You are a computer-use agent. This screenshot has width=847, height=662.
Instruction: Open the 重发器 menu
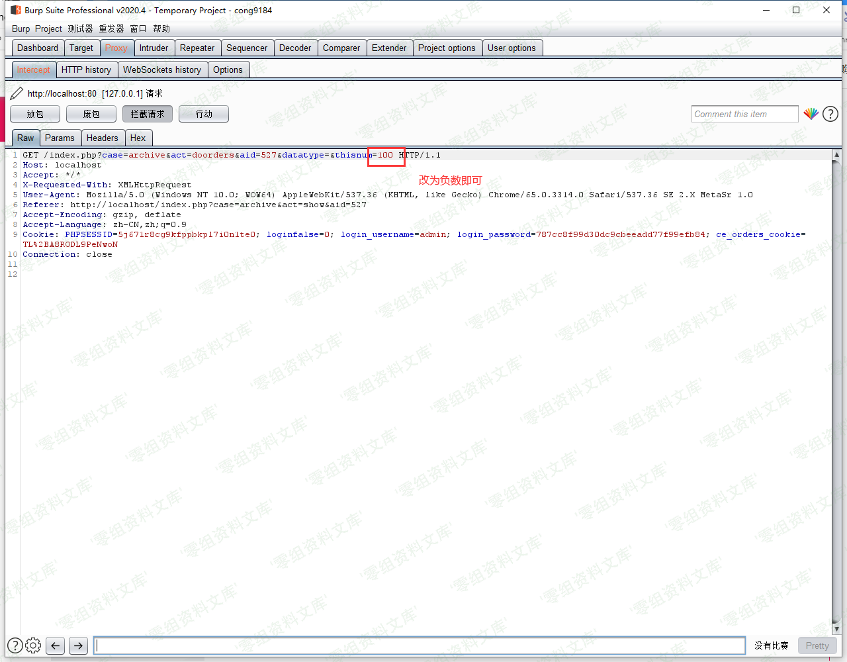pos(111,28)
